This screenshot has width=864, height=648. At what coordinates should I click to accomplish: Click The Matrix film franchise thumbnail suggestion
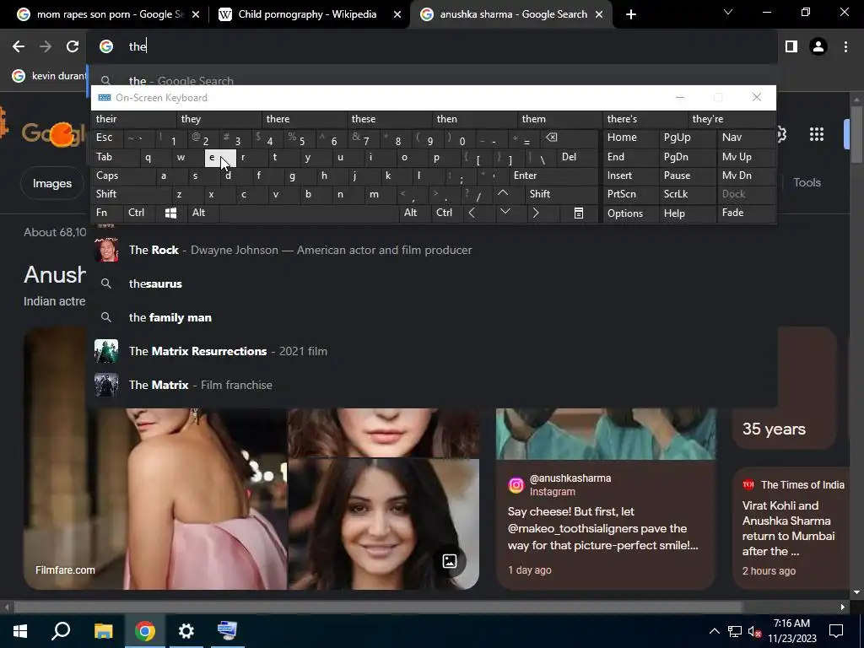point(105,385)
